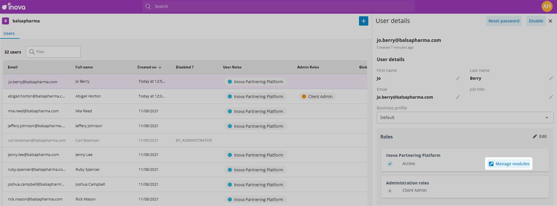Click the Manage modules link
The image size is (557, 206).
tap(509, 164)
